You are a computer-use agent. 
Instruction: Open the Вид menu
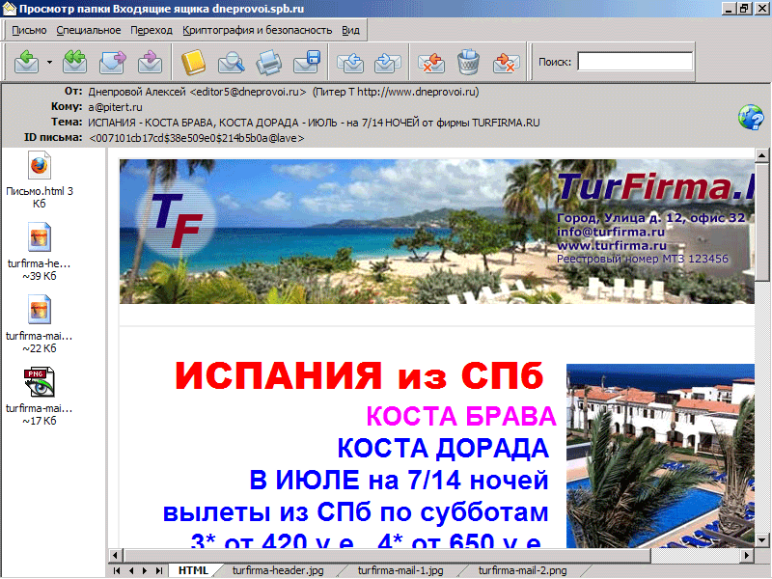tap(350, 30)
